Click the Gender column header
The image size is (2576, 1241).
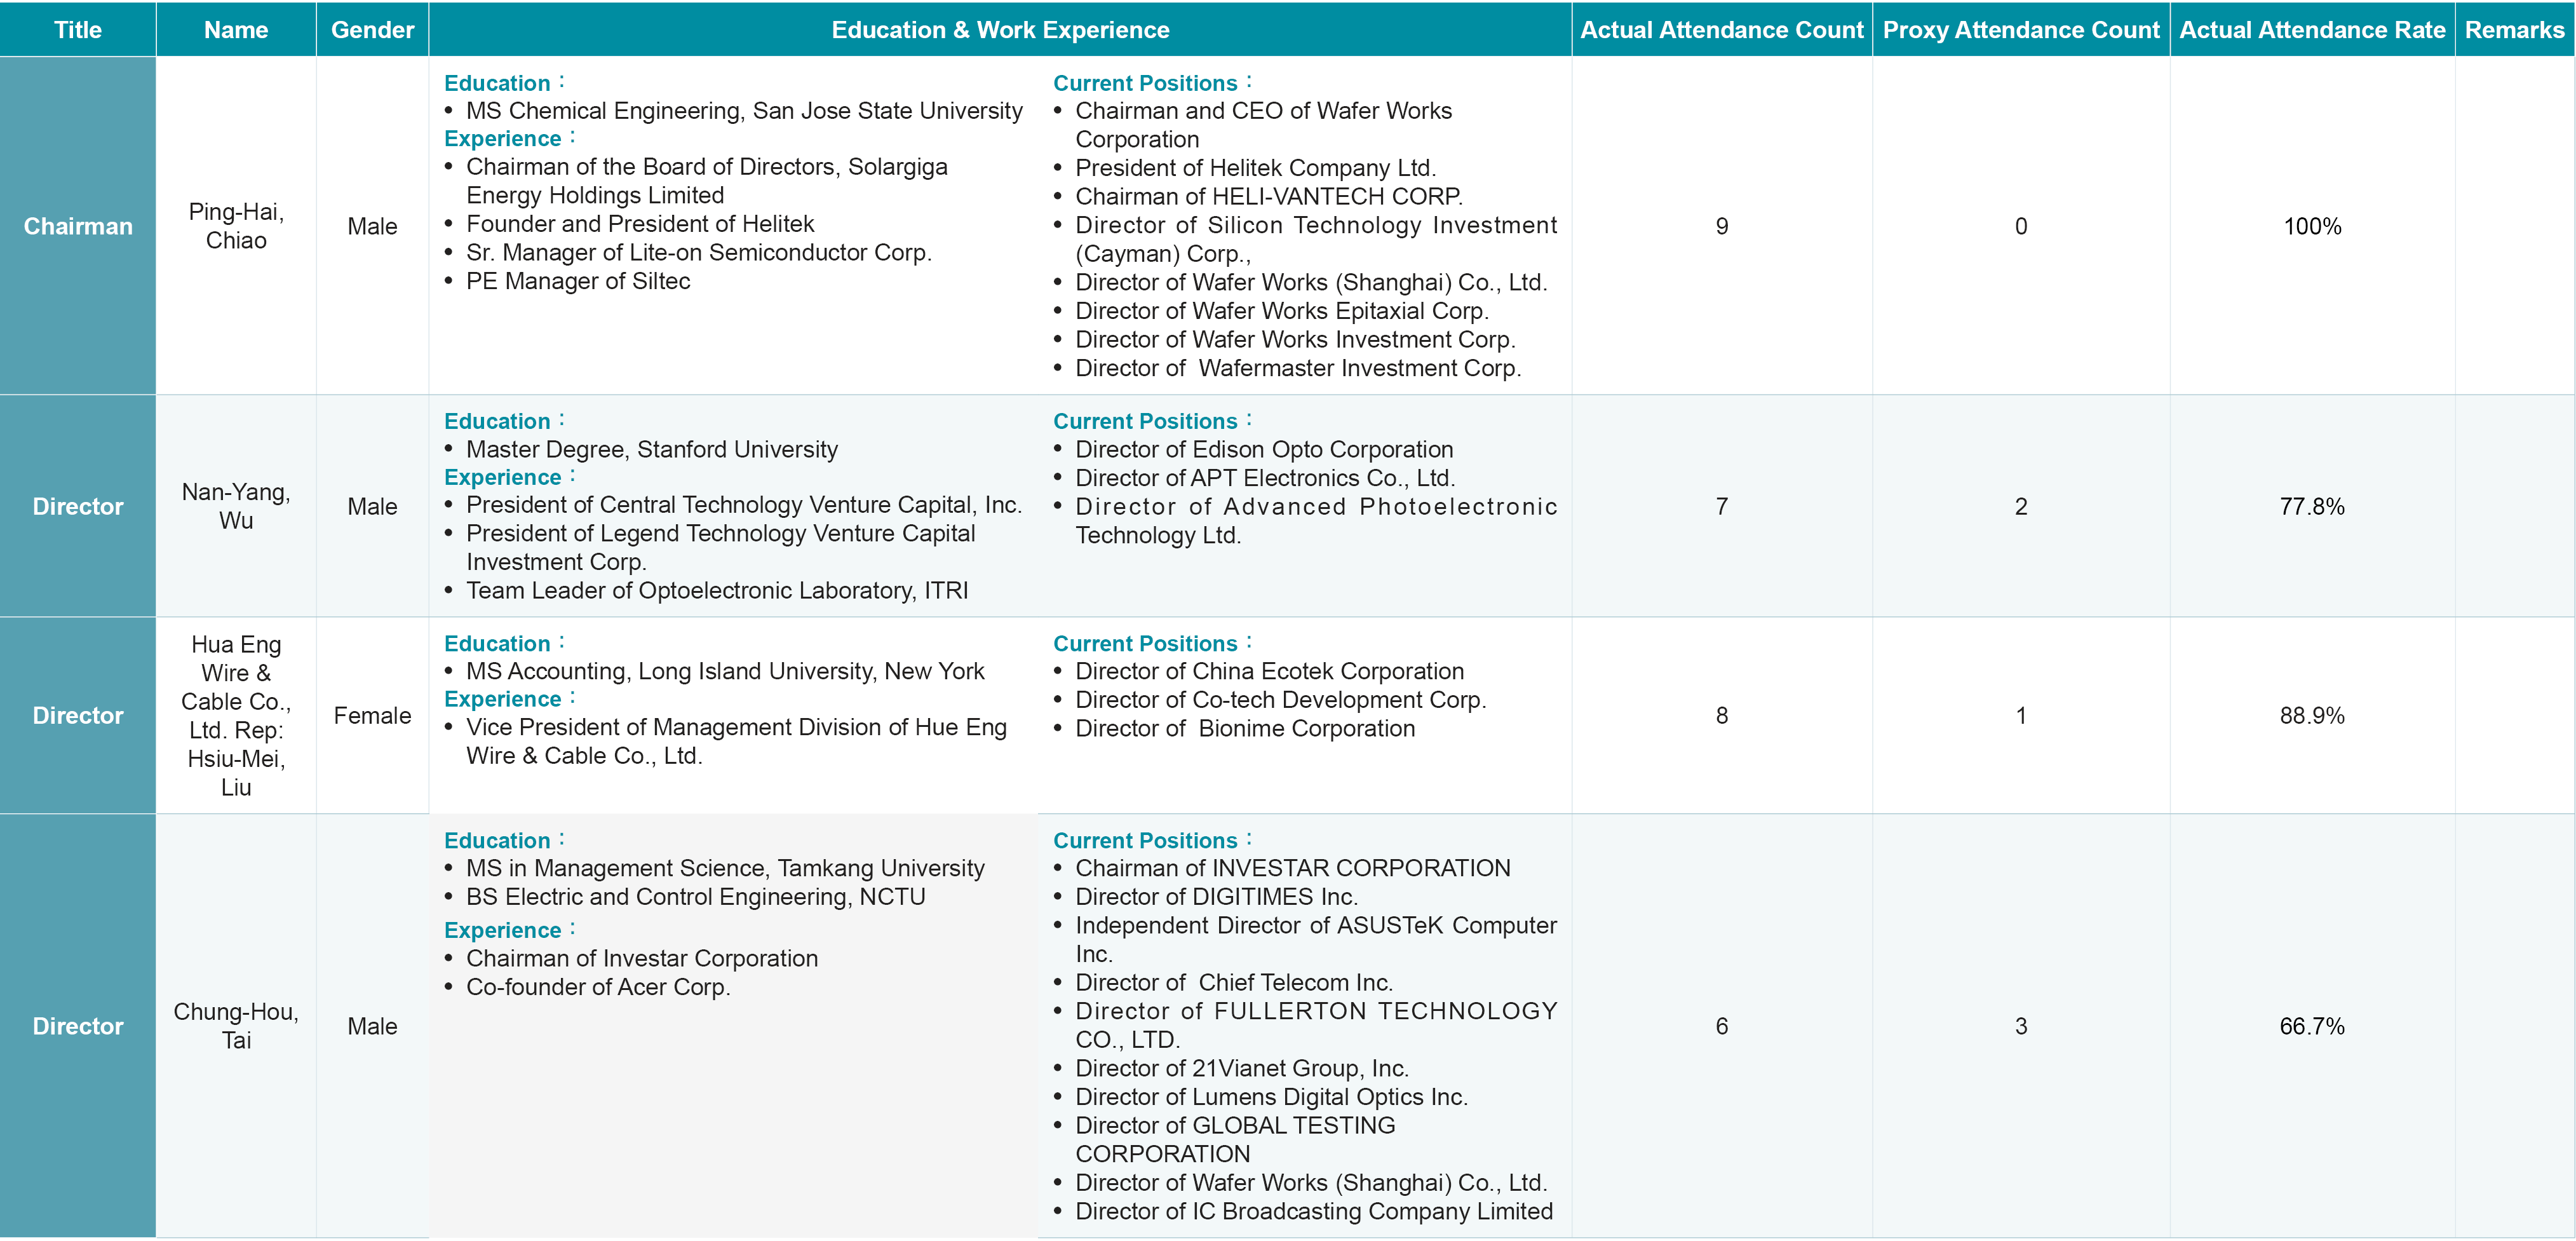[x=372, y=30]
